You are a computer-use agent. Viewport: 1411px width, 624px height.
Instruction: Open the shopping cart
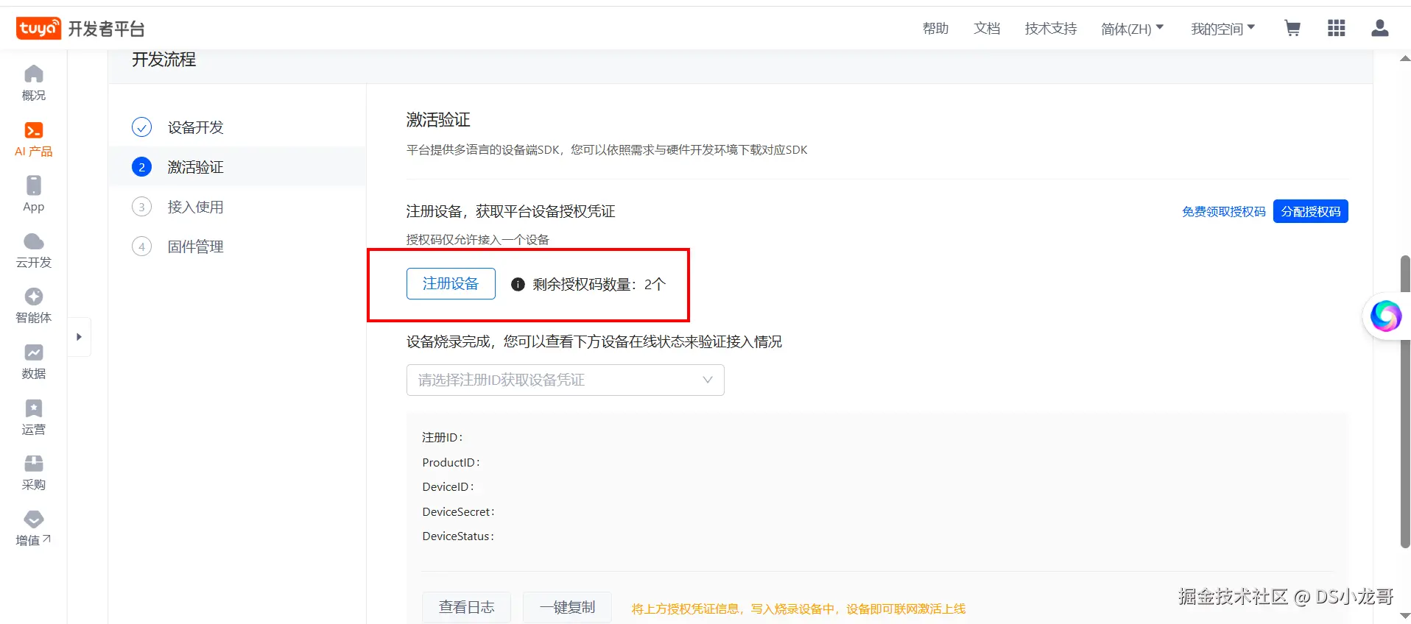1292,28
